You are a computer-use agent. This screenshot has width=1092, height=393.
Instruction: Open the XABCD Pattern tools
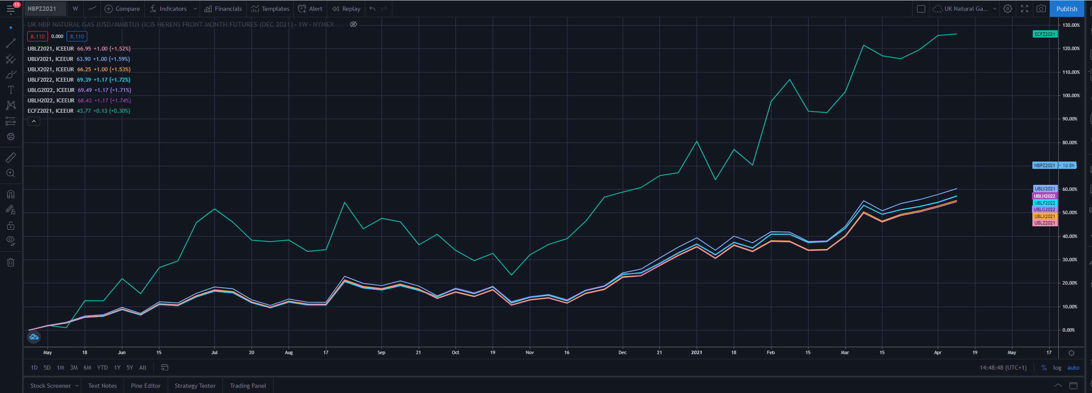pyautogui.click(x=11, y=105)
